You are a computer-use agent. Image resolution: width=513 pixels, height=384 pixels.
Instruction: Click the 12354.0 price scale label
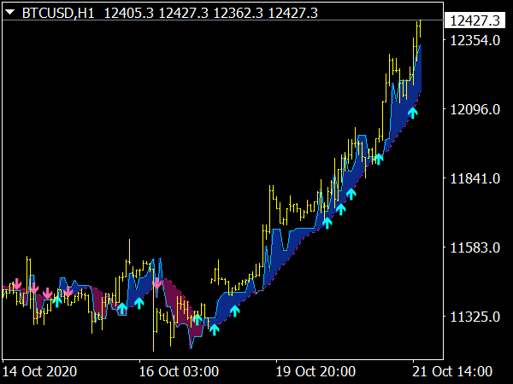tap(475, 40)
